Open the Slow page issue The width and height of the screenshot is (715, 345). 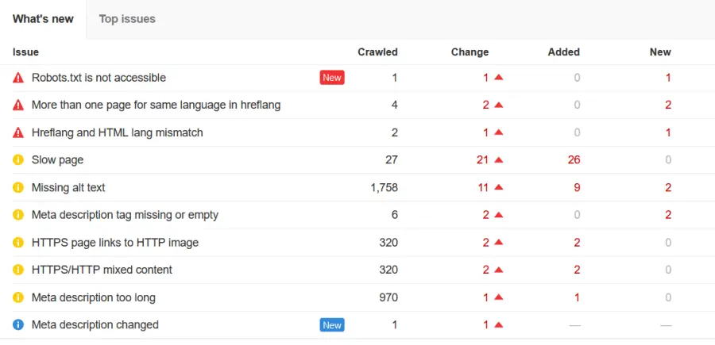click(57, 160)
